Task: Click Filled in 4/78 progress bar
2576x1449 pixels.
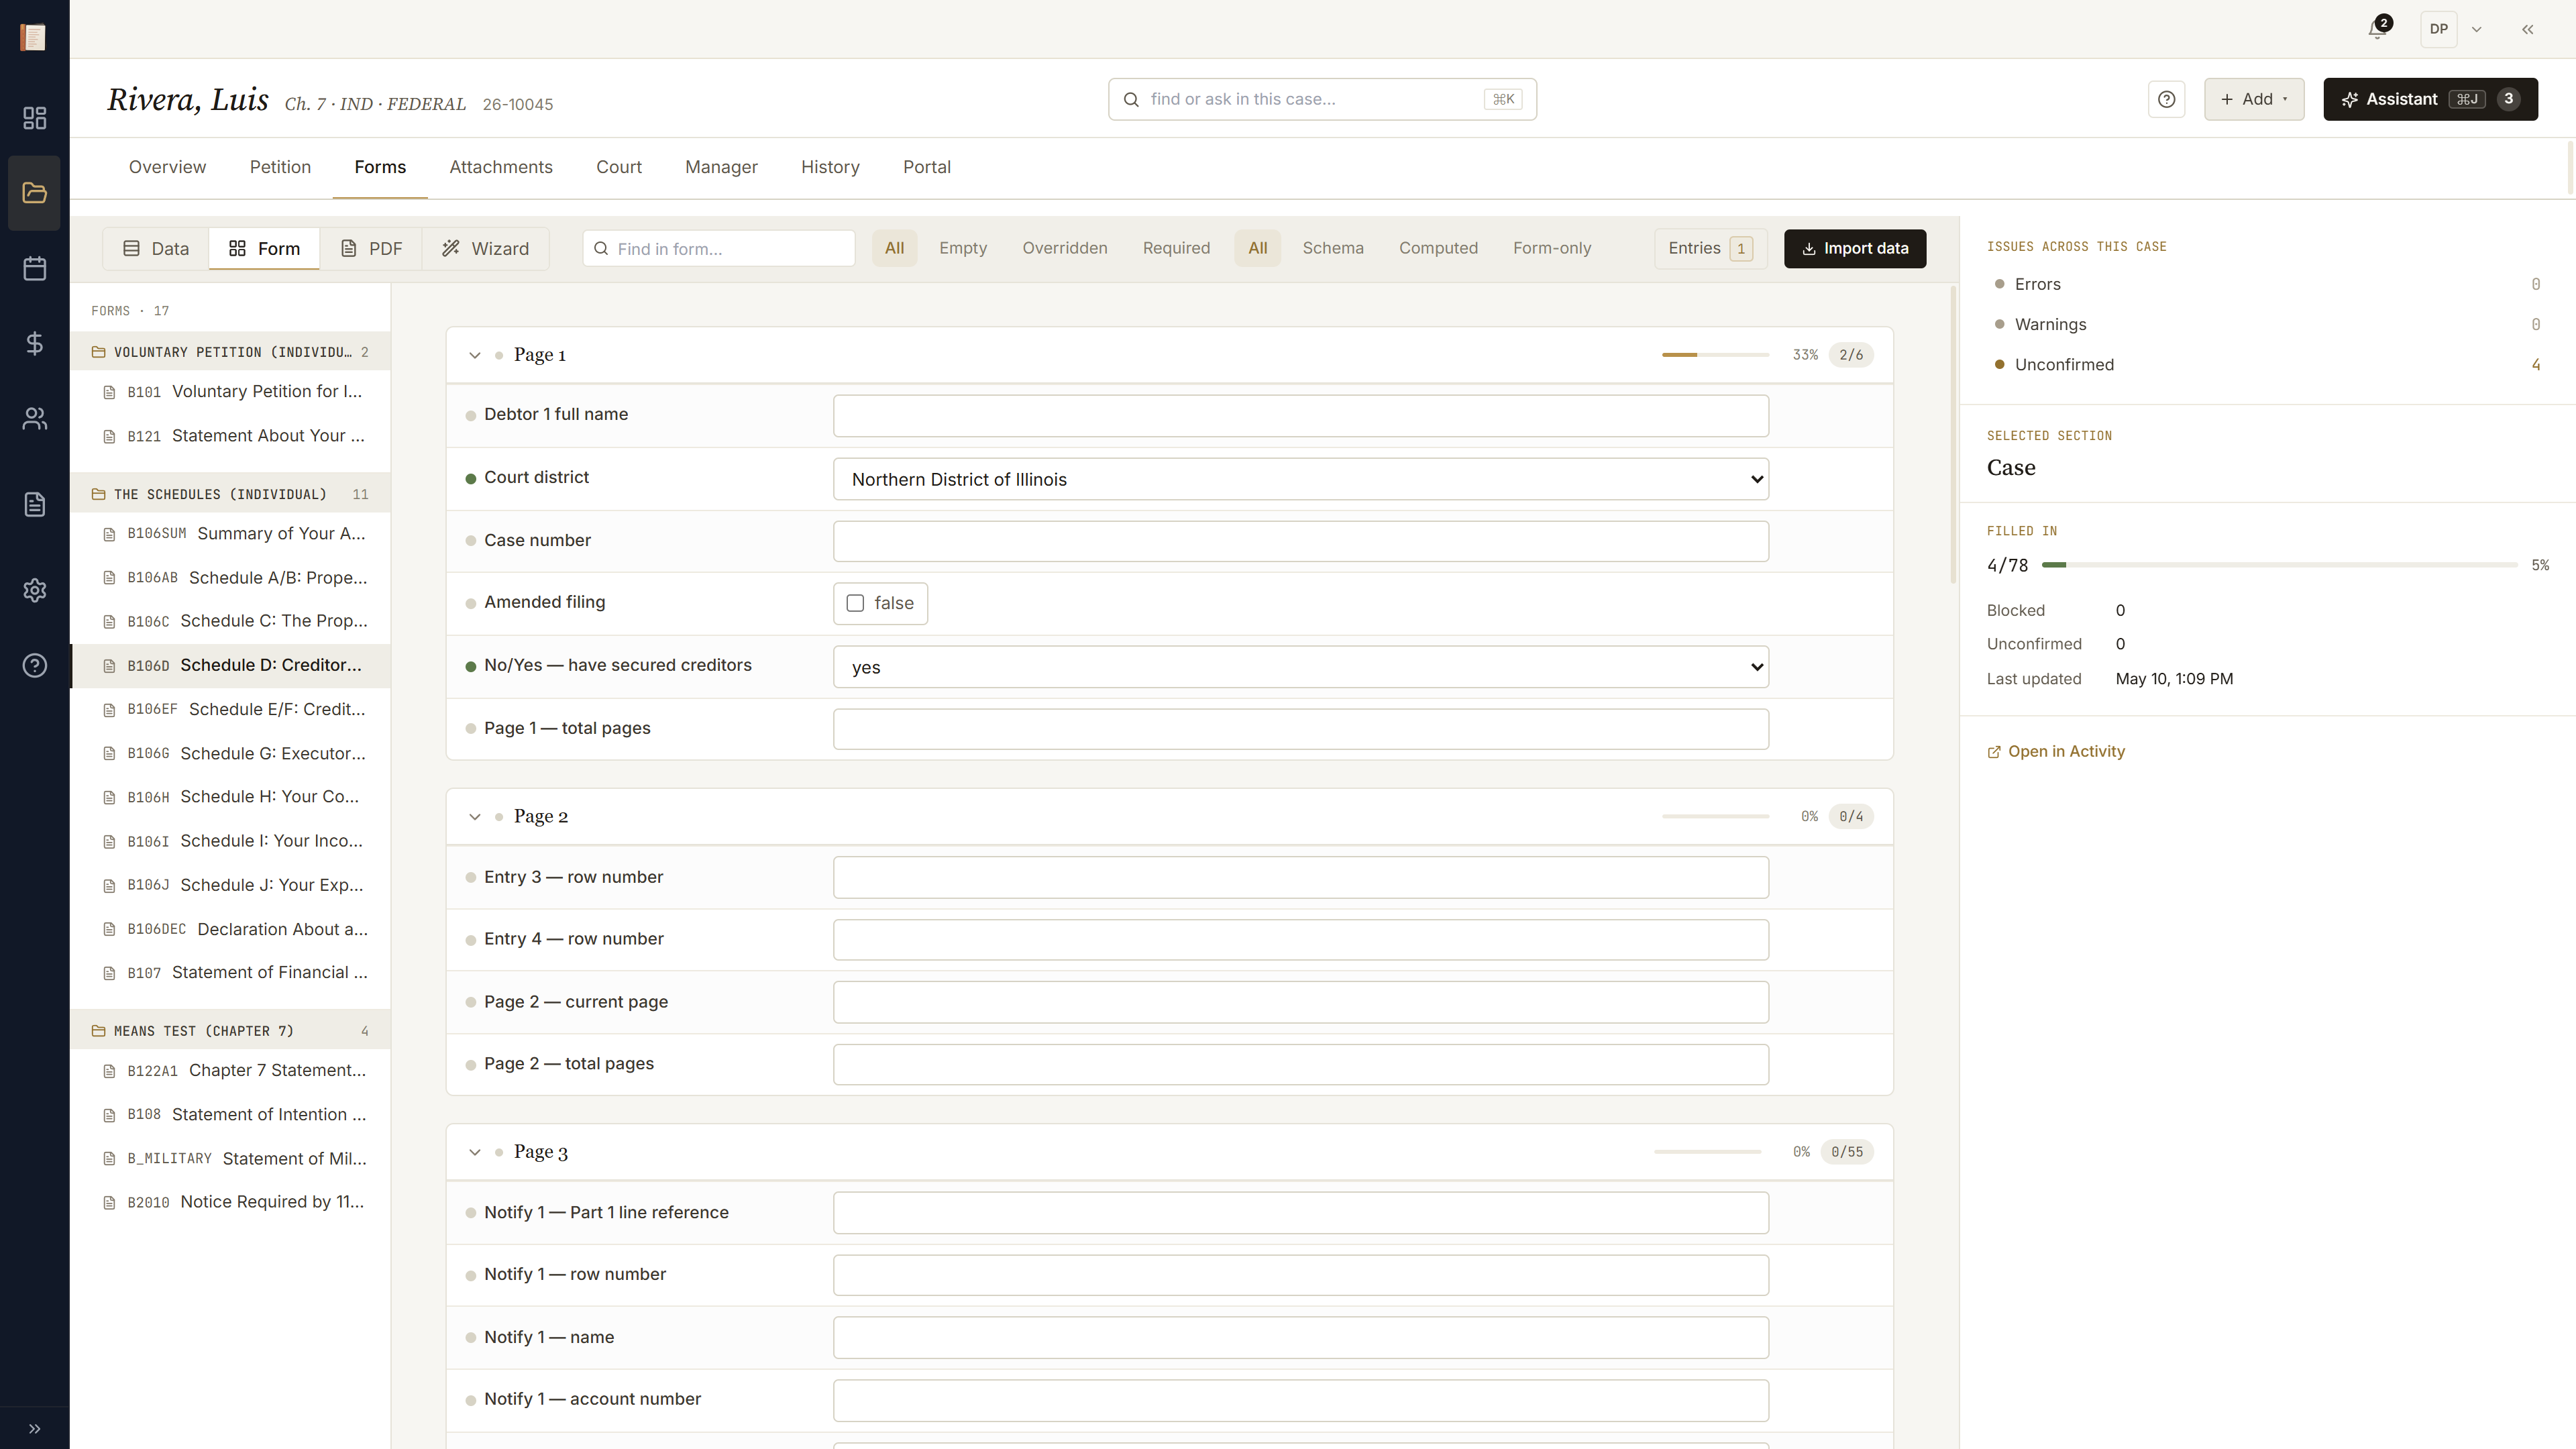Action: tap(2279, 565)
